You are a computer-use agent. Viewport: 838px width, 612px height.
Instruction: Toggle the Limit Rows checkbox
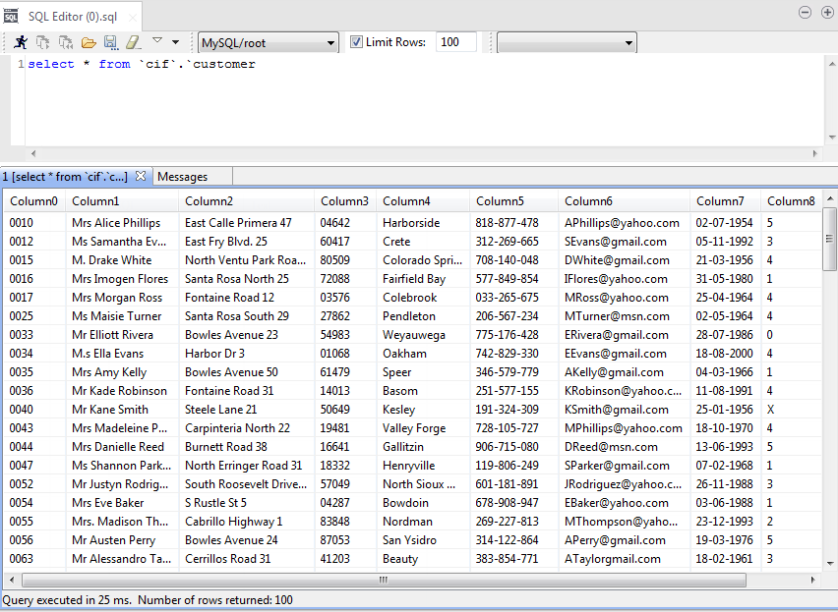355,42
